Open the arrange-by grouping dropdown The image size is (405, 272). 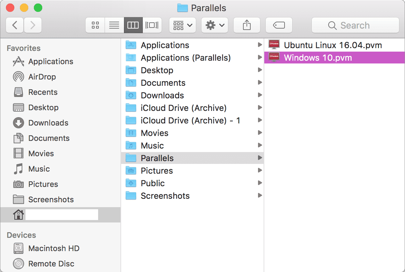coord(183,25)
